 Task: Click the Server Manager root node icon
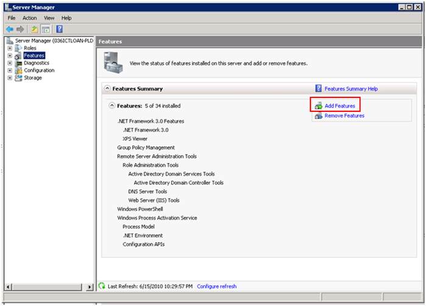point(10,41)
